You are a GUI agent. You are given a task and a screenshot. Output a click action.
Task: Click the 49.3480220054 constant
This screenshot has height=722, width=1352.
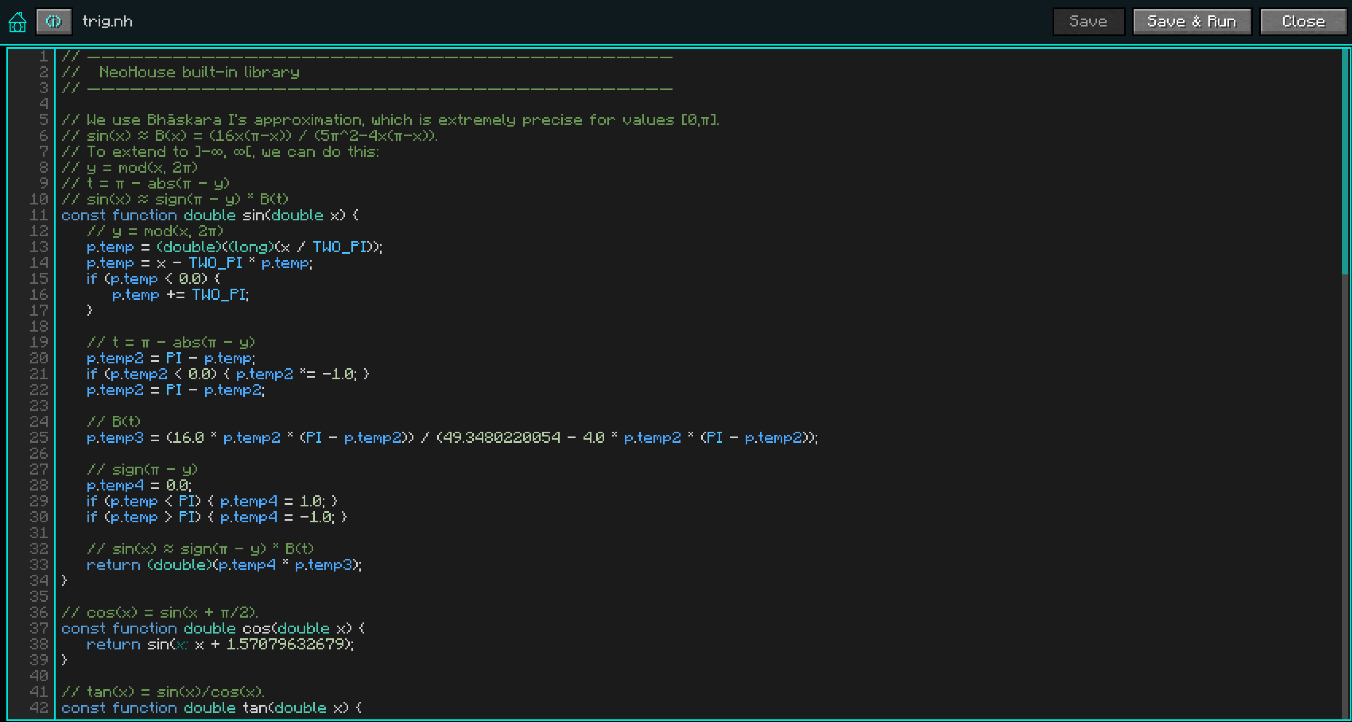point(501,438)
